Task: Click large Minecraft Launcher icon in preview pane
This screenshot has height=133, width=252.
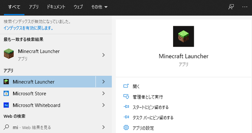Action: [x=183, y=36]
